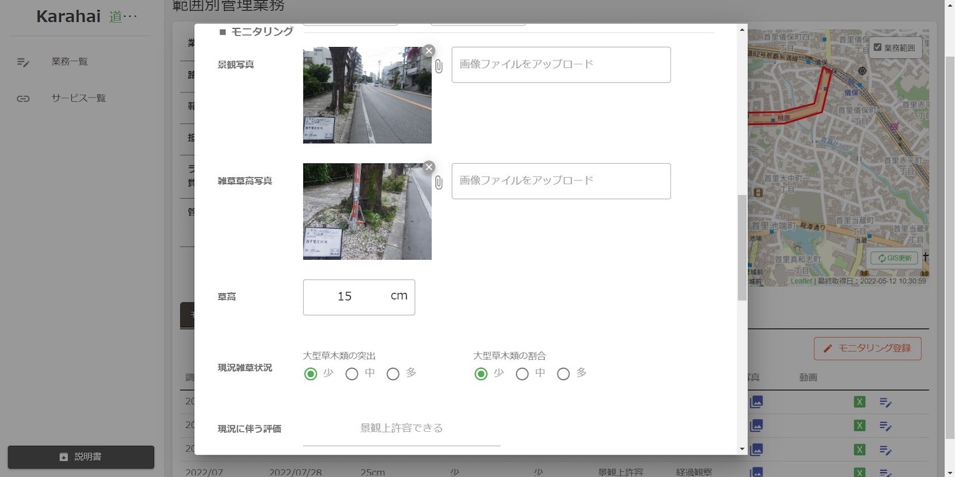Open the 現況に伴う評価 dropdown

(x=401, y=429)
